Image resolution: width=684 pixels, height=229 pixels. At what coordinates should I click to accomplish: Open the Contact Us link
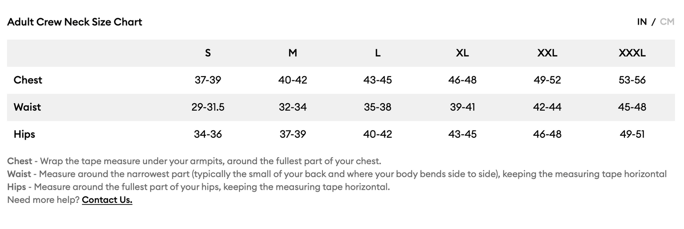pyautogui.click(x=107, y=200)
